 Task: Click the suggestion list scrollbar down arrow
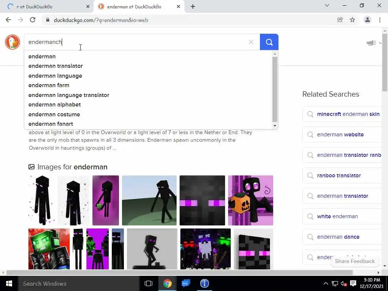(x=275, y=126)
